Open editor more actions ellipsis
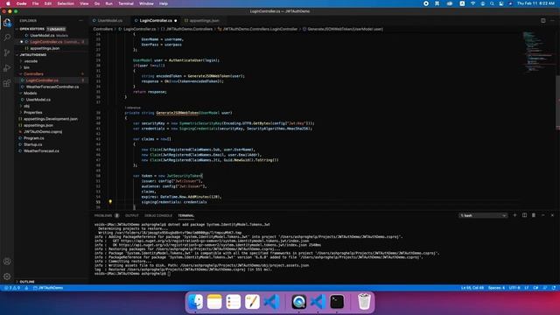Image resolution: width=560 pixels, height=315 pixels. (552, 21)
